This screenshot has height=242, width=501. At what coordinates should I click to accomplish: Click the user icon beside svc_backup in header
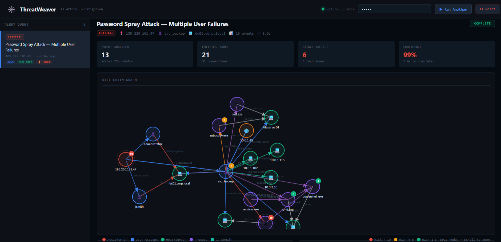click(160, 33)
